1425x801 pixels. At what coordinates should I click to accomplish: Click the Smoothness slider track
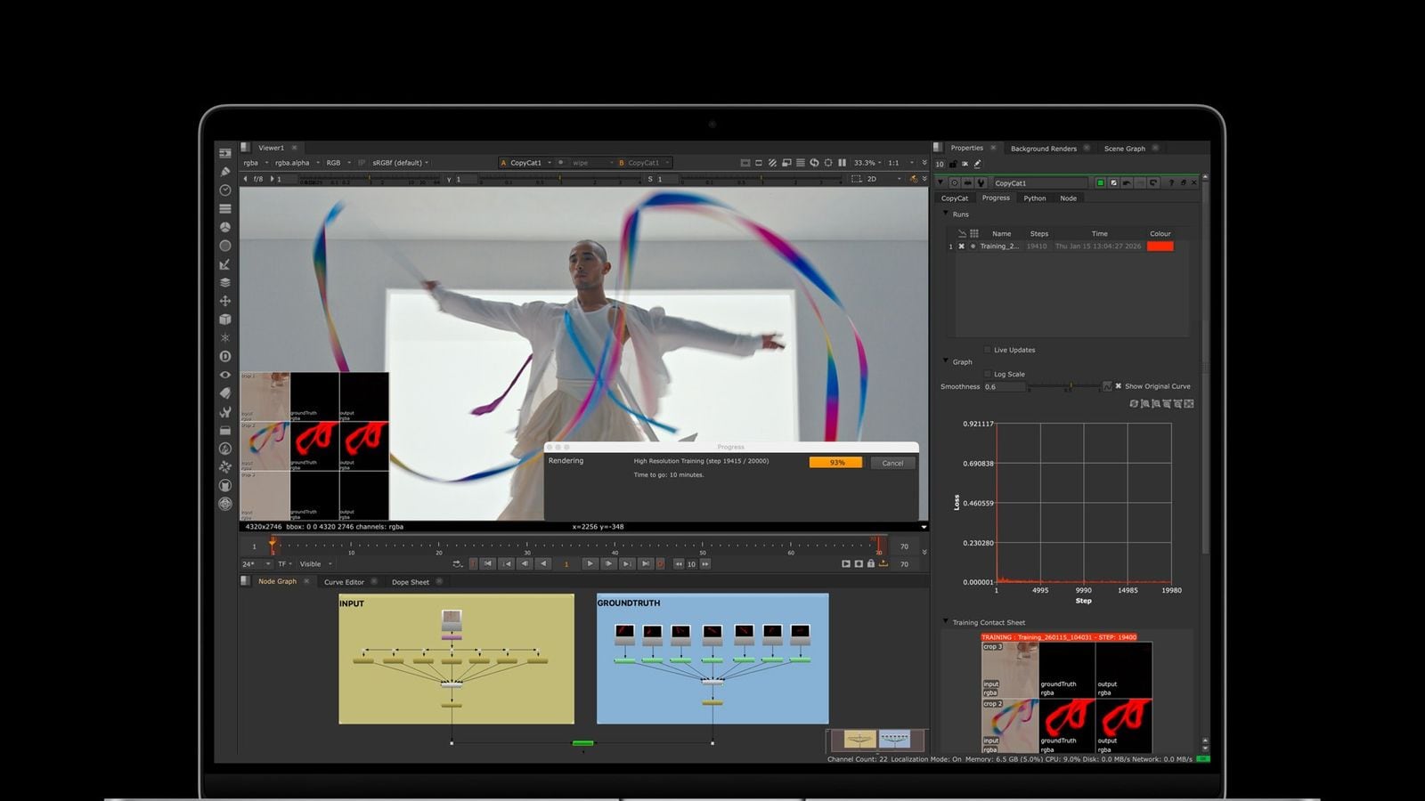[1063, 386]
